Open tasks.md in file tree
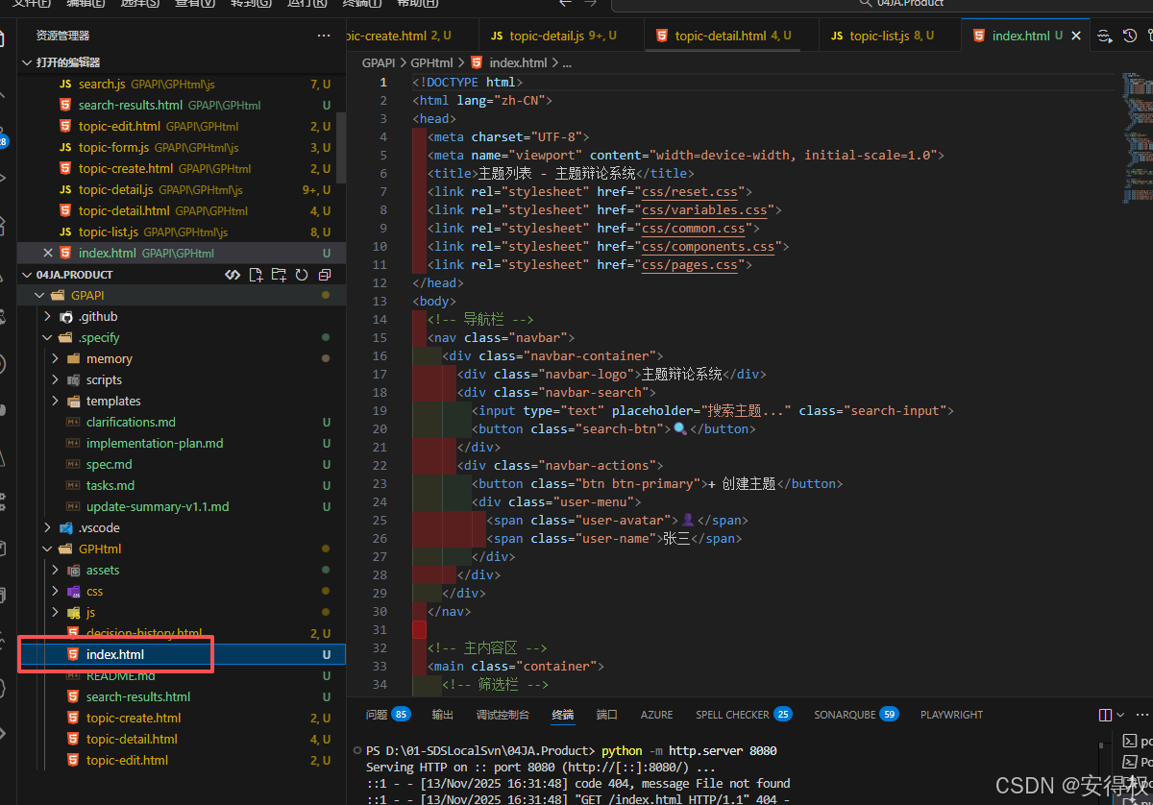Screen dimensions: 1153x805 [110, 485]
